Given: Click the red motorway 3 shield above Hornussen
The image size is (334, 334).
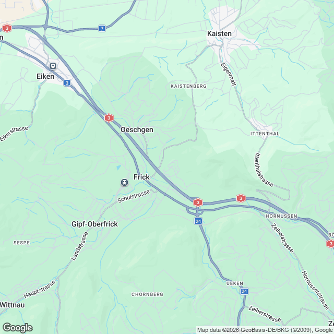Looking at the screenshot, I should tap(241, 198).
